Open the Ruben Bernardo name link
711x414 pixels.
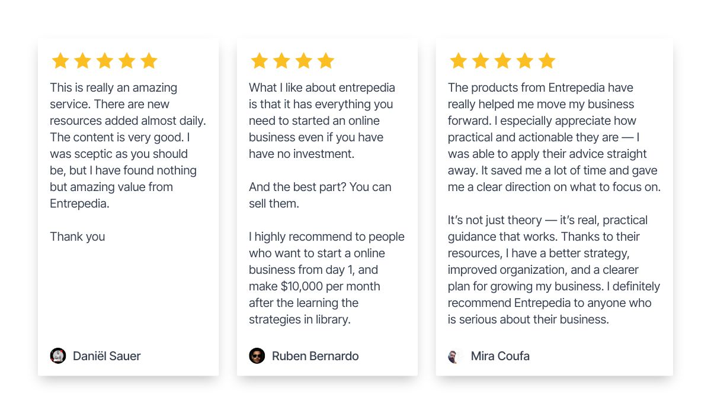315,356
